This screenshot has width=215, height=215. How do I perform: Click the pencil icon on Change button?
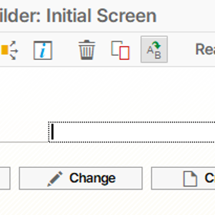coord(55,178)
